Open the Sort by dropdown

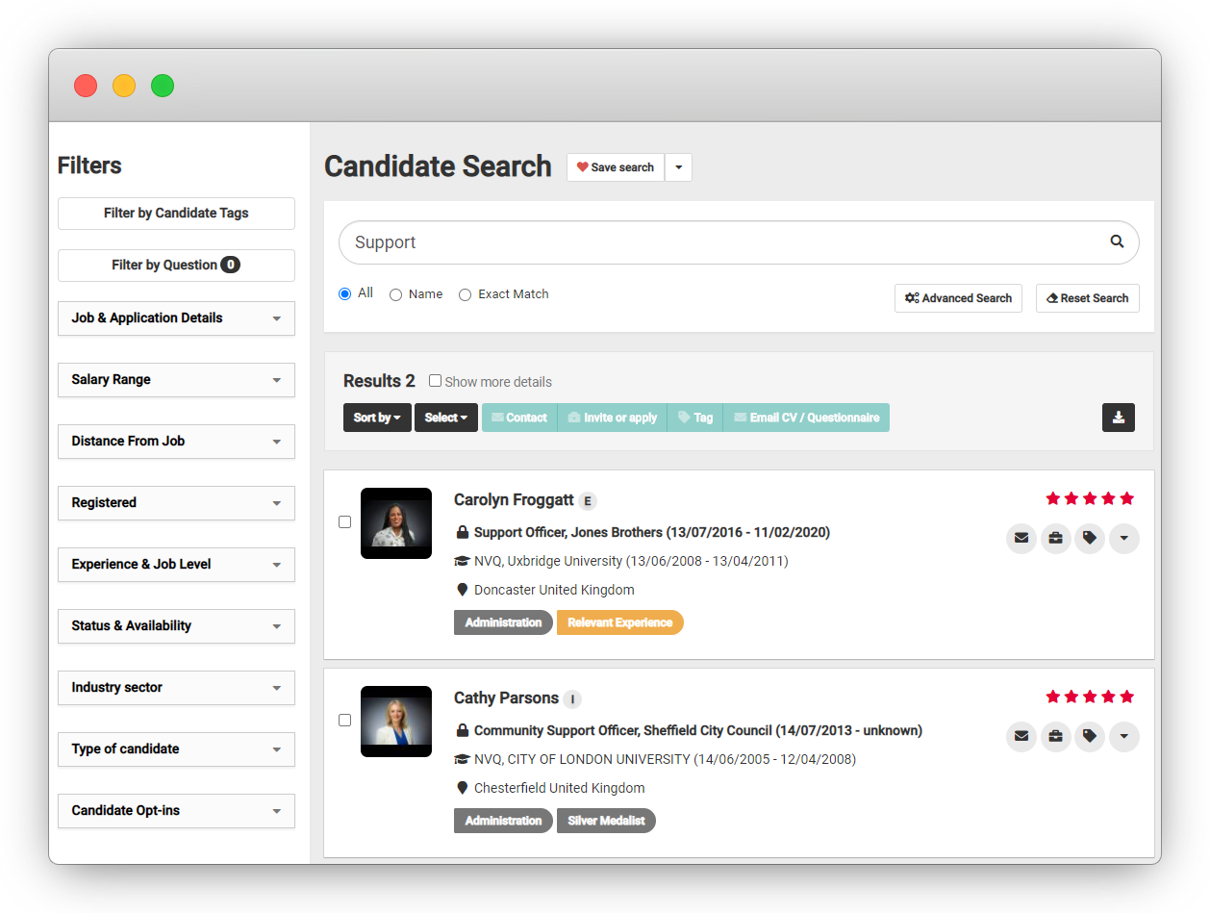tap(377, 417)
